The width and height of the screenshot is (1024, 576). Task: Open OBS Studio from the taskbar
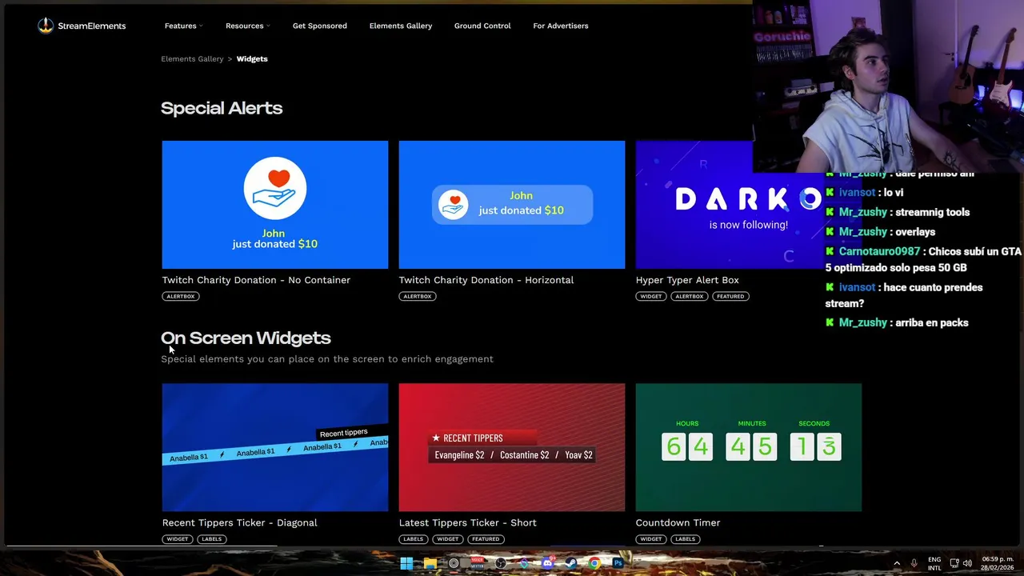[x=501, y=563]
